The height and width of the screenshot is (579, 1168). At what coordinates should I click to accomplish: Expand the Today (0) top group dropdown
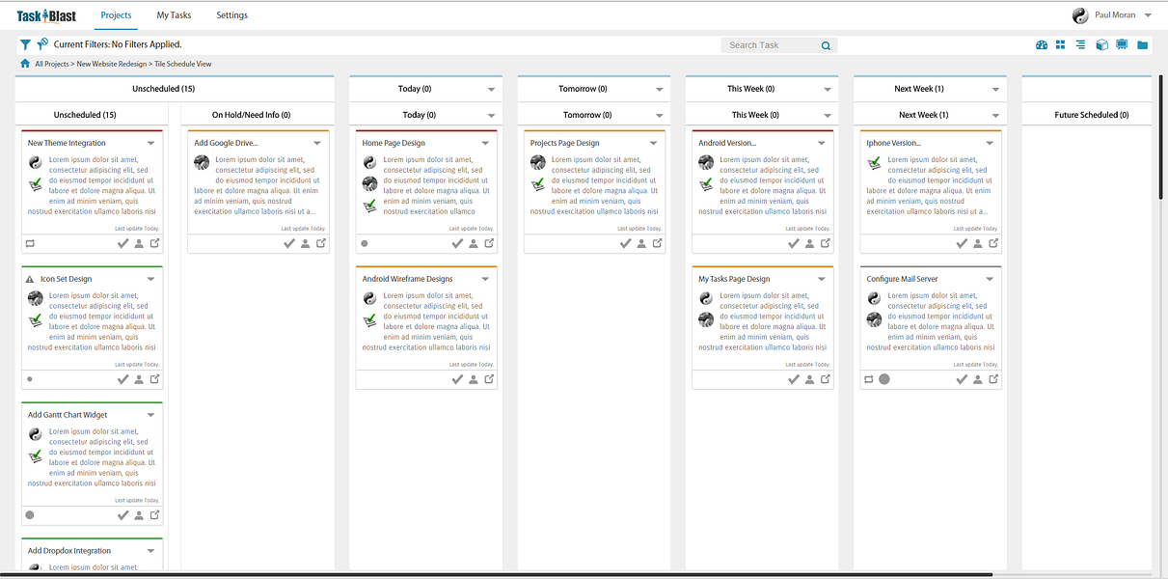[492, 89]
